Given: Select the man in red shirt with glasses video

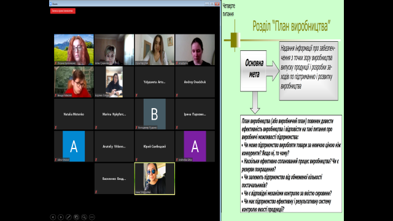Looking at the screenshot, I should 74,82.
